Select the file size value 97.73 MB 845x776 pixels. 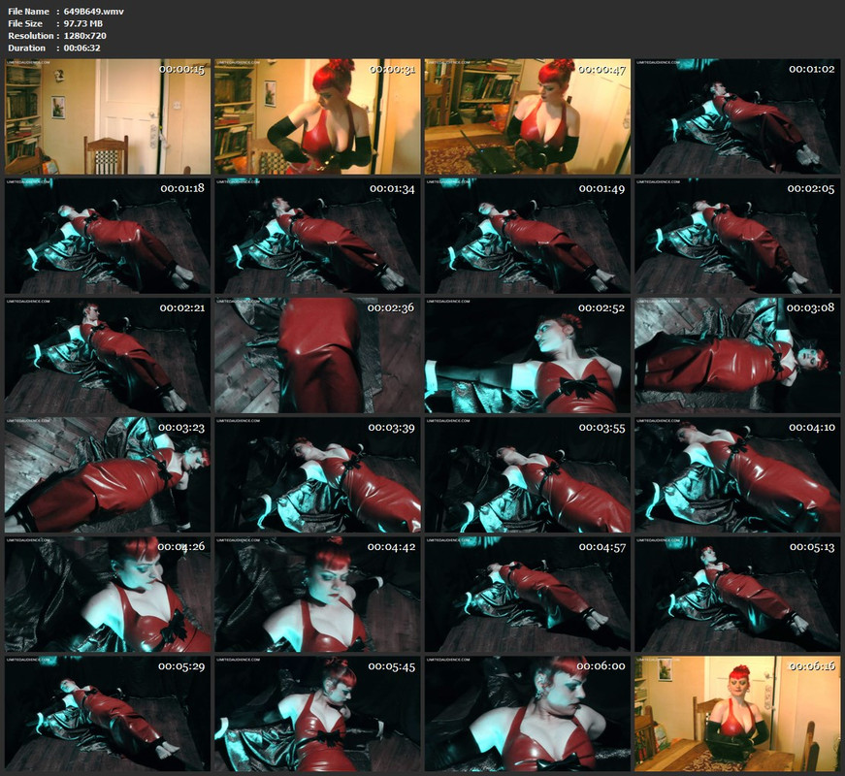coord(83,23)
